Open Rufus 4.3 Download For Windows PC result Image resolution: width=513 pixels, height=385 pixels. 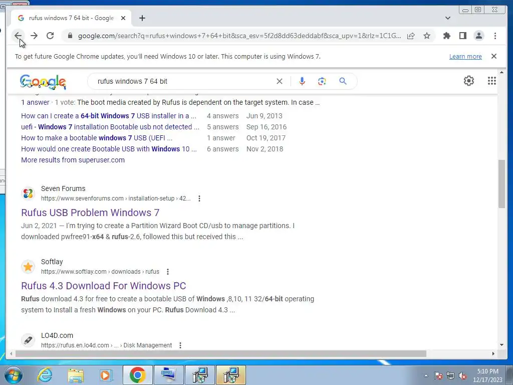(103, 286)
